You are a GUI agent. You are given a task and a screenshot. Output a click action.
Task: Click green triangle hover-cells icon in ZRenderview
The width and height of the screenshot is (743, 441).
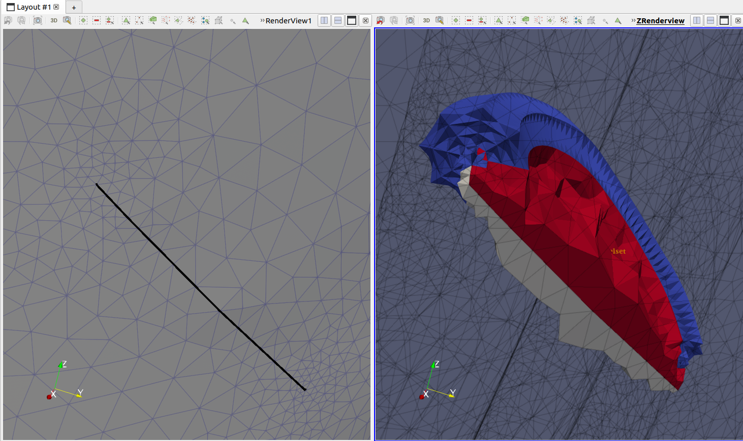(618, 20)
